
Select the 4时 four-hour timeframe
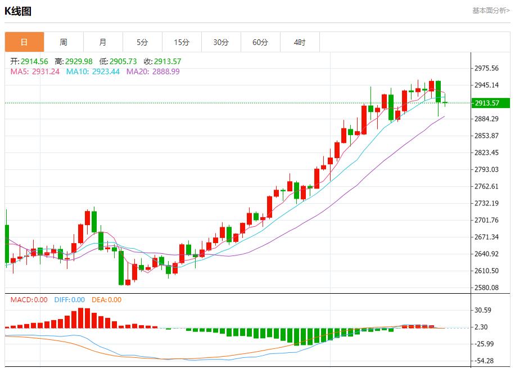[300, 42]
